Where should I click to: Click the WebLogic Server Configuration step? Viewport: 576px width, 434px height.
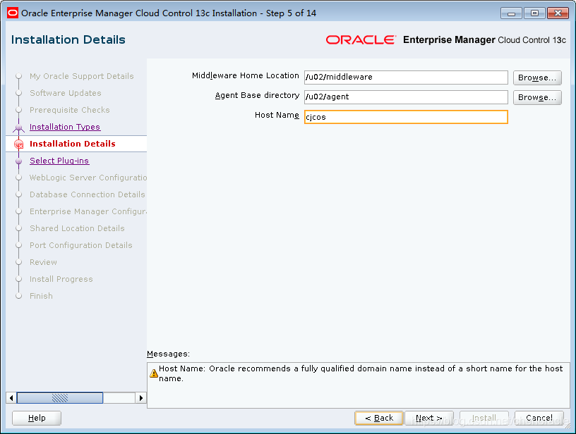pos(88,178)
